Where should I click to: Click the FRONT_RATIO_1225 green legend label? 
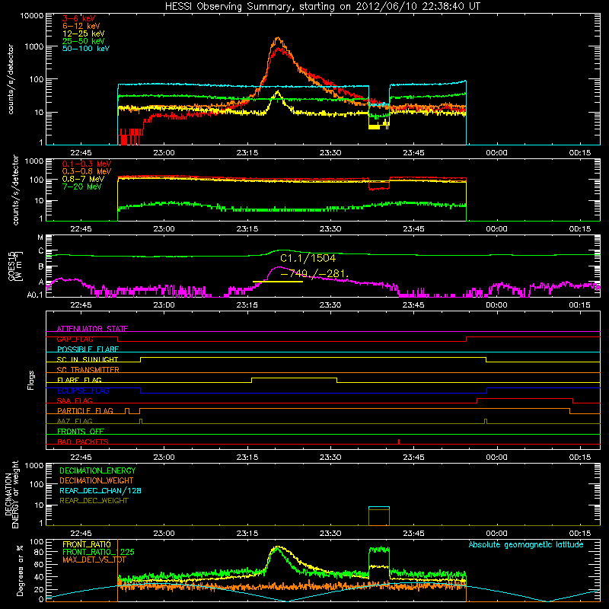[98, 552]
